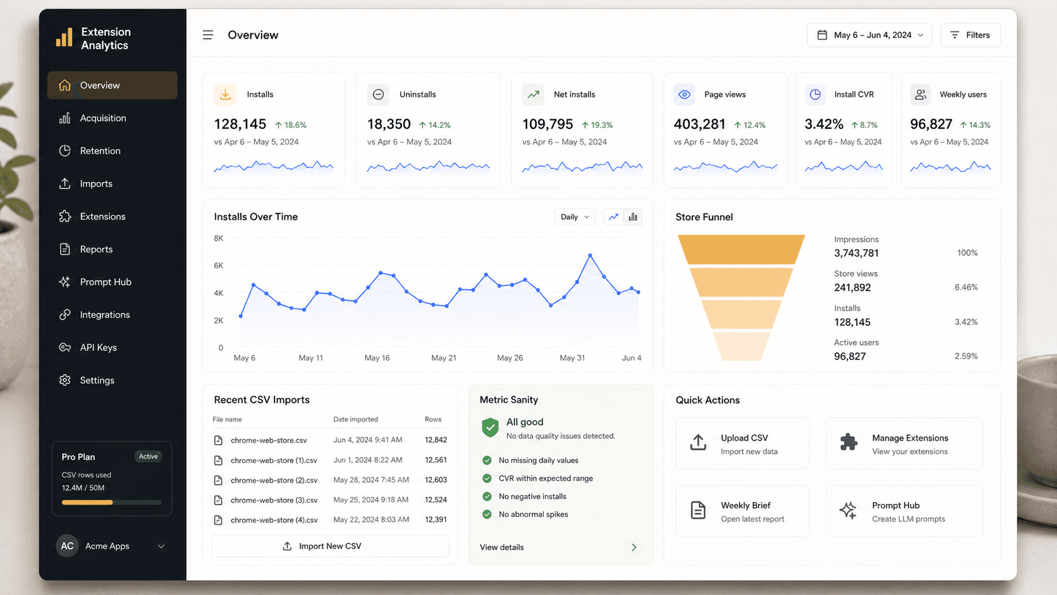Click the Active users bottom funnel segment
The image size is (1057, 595).
741,347
